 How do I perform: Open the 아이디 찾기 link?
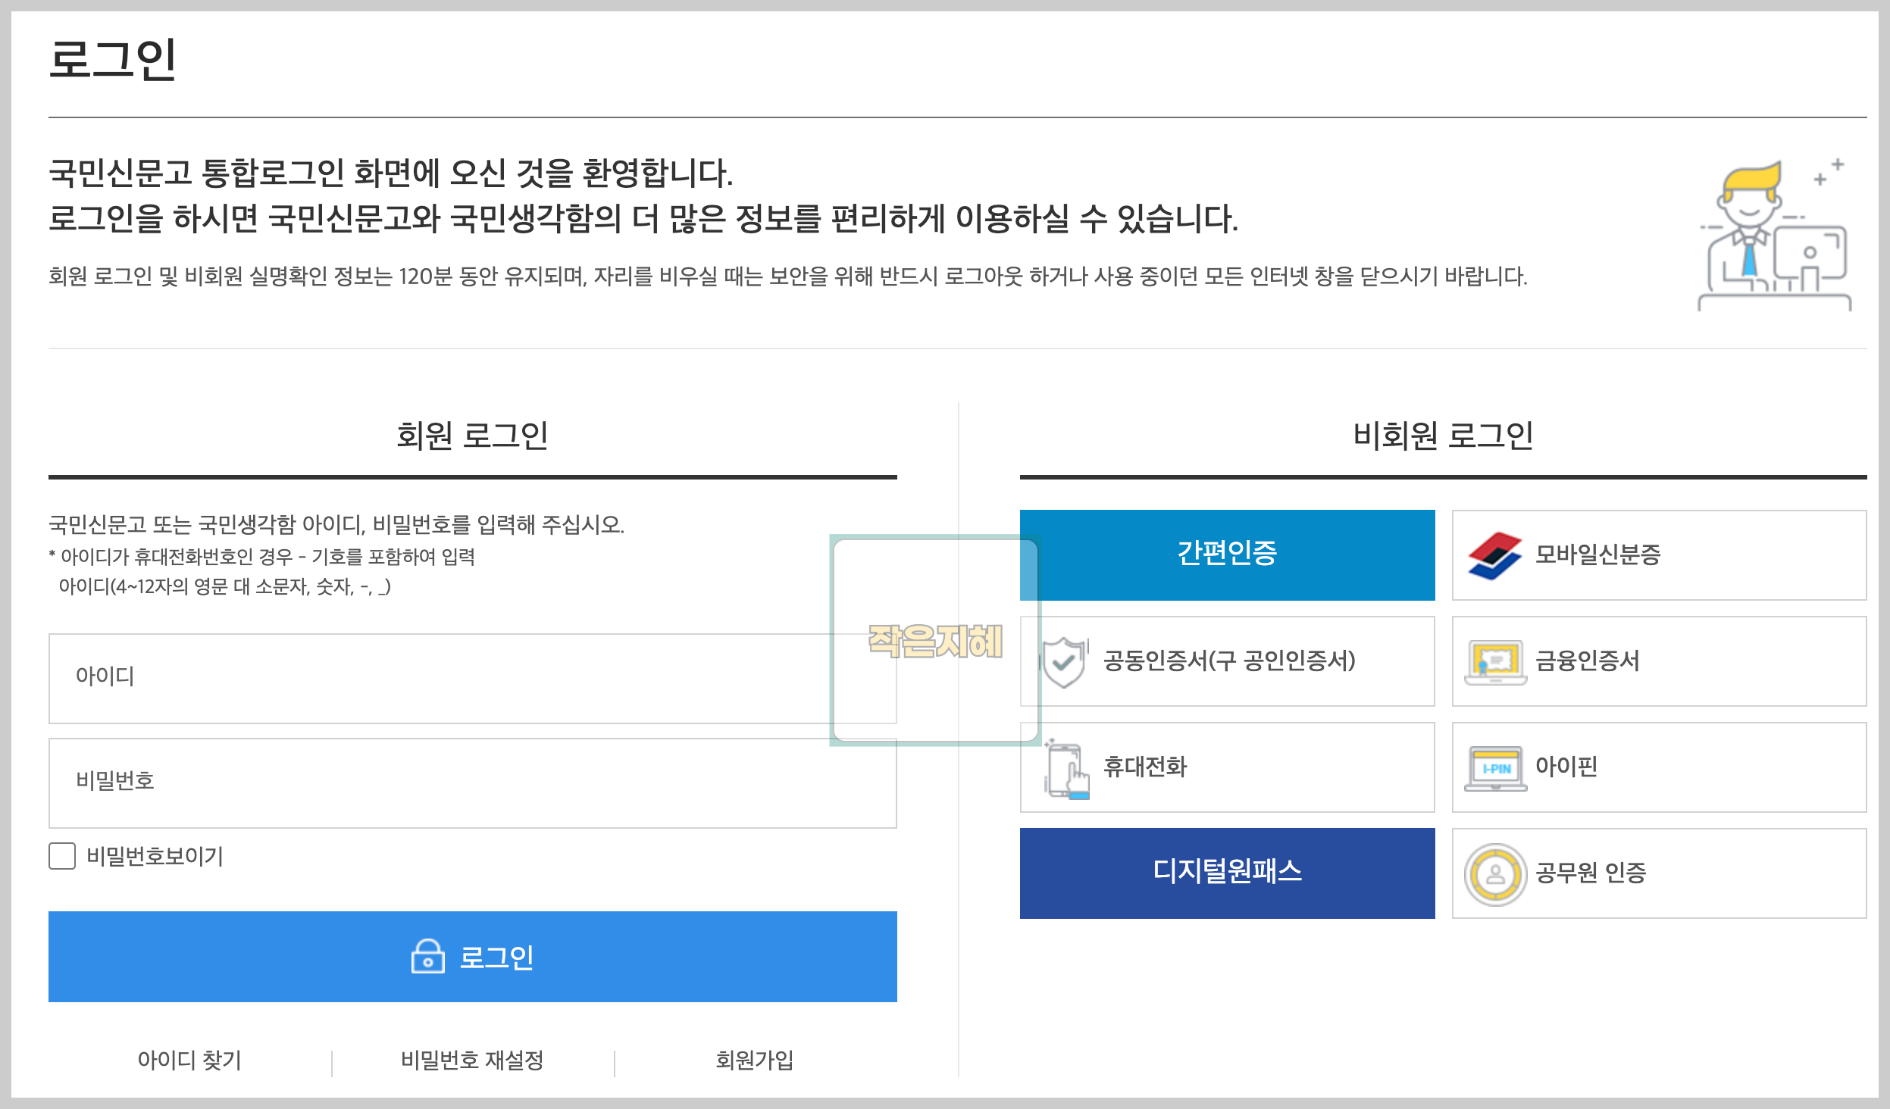click(x=189, y=1060)
